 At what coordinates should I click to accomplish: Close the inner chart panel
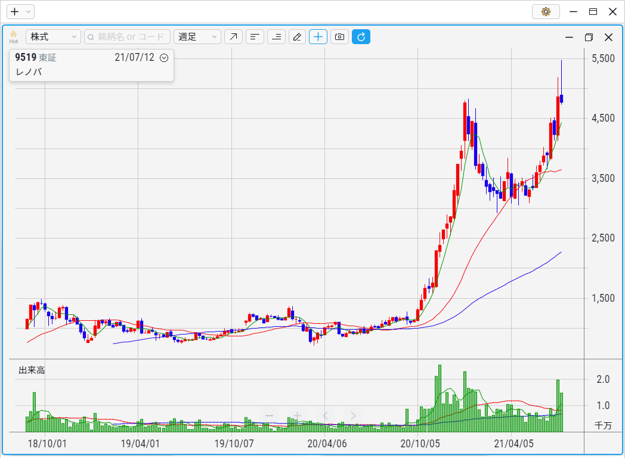click(608, 37)
